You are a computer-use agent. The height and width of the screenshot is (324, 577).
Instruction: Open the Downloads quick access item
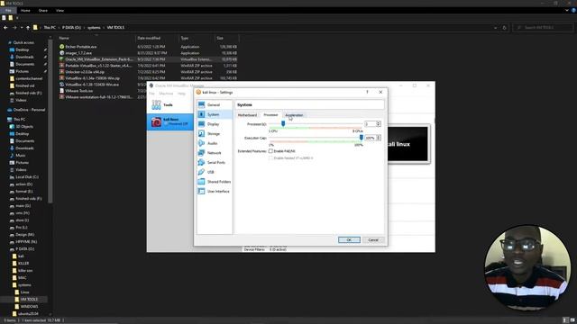point(24,57)
